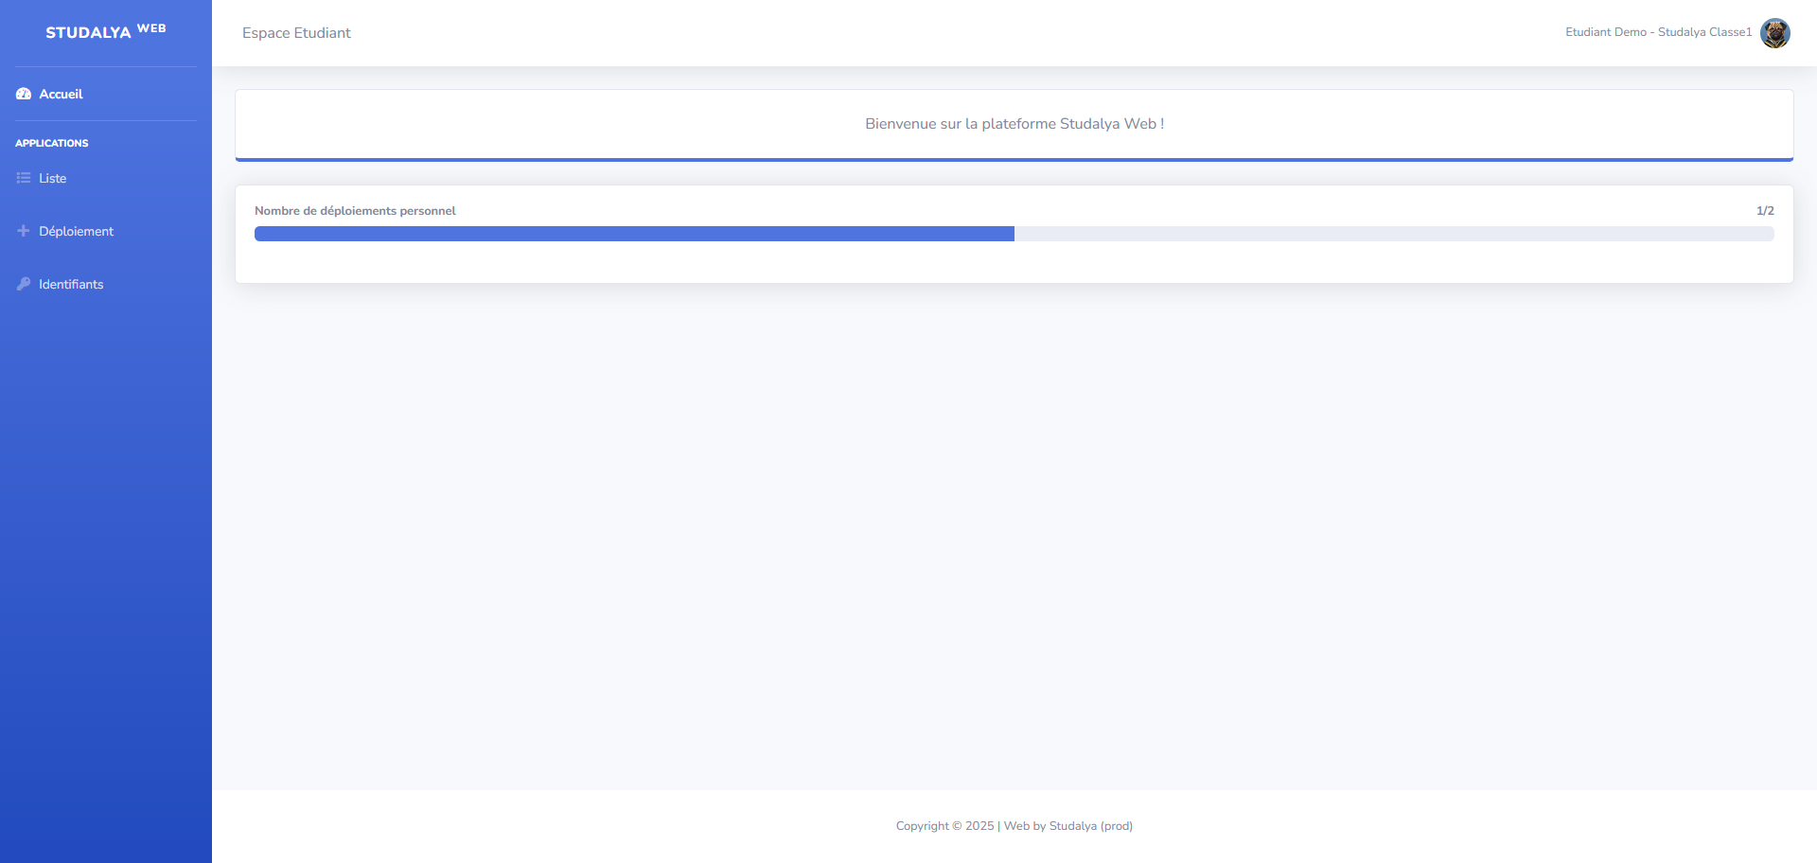Click the Identifiants key icon
1817x863 pixels.
[x=24, y=284]
